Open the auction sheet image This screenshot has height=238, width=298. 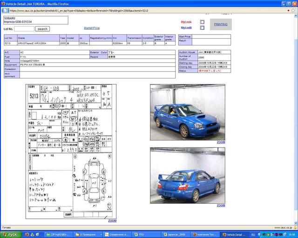click(x=71, y=152)
